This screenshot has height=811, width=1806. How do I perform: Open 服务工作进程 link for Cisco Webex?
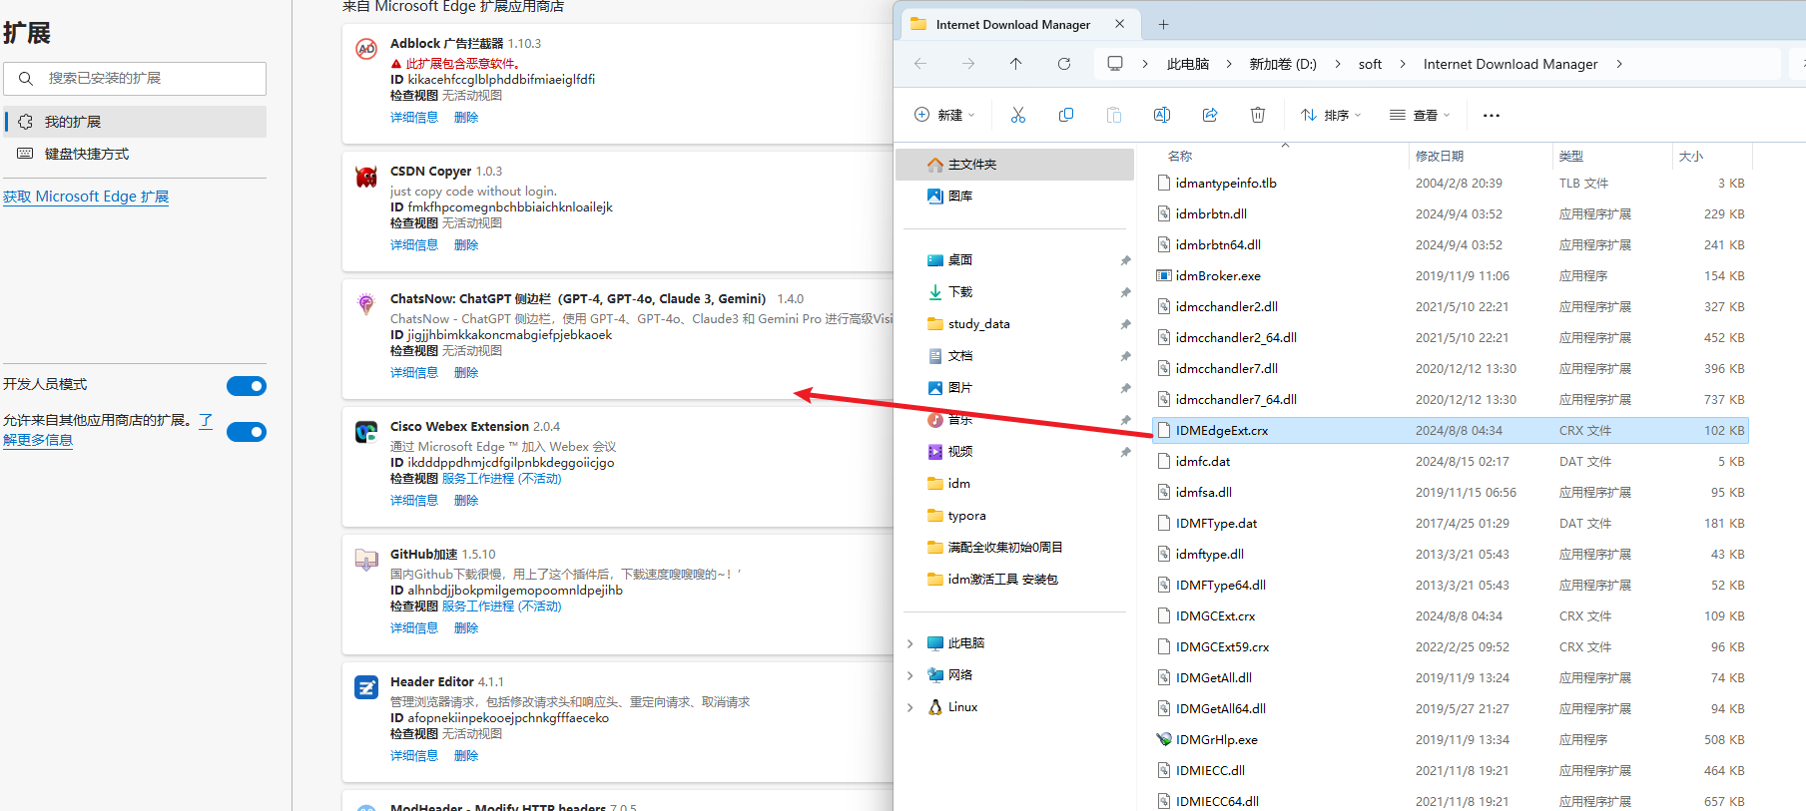point(502,478)
